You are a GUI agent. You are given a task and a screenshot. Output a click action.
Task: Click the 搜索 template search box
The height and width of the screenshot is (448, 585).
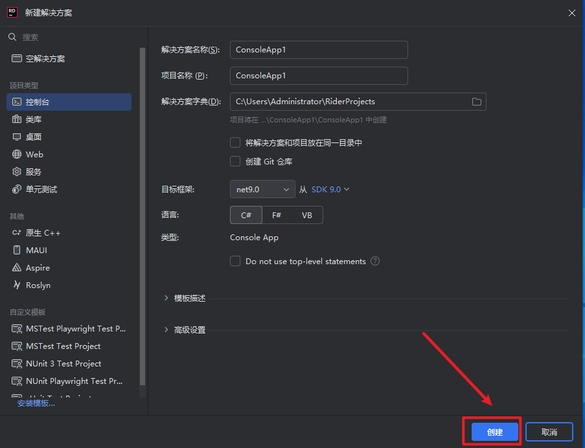click(x=75, y=38)
